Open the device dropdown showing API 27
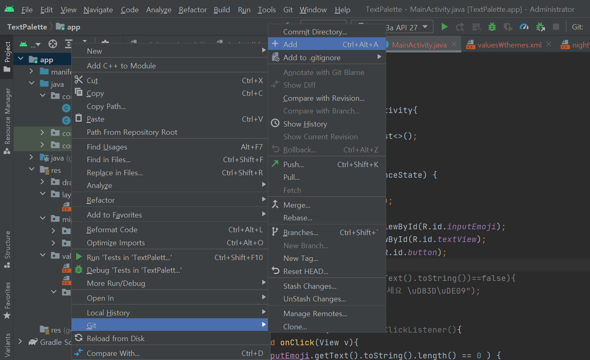Image resolution: width=590 pixels, height=360 pixels. coord(392,27)
